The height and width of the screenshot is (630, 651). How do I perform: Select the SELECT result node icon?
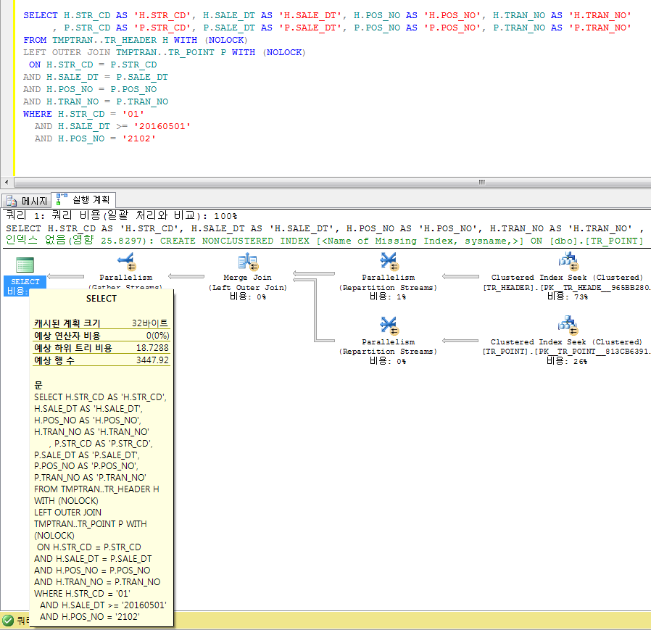[x=25, y=265]
